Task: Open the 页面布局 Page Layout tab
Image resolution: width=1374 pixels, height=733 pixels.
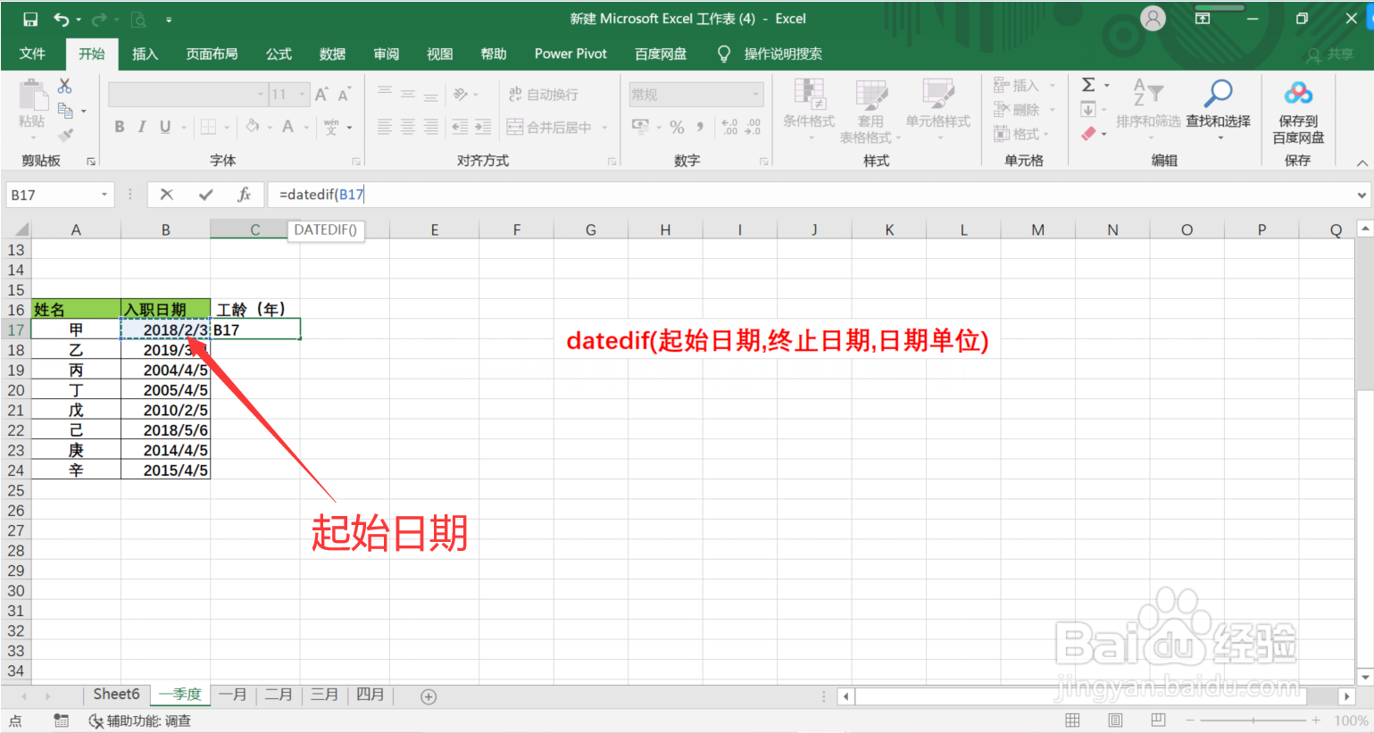Action: point(212,54)
